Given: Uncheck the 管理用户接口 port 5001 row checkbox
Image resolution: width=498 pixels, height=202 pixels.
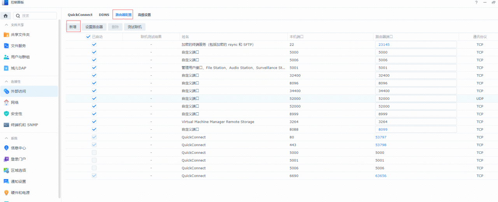Looking at the screenshot, I should 94,68.
